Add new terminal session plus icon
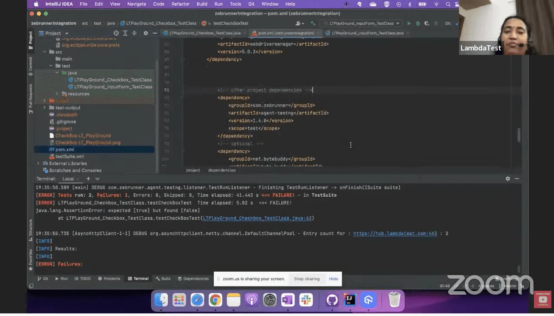Screen dimensions: 554x316 88,179
